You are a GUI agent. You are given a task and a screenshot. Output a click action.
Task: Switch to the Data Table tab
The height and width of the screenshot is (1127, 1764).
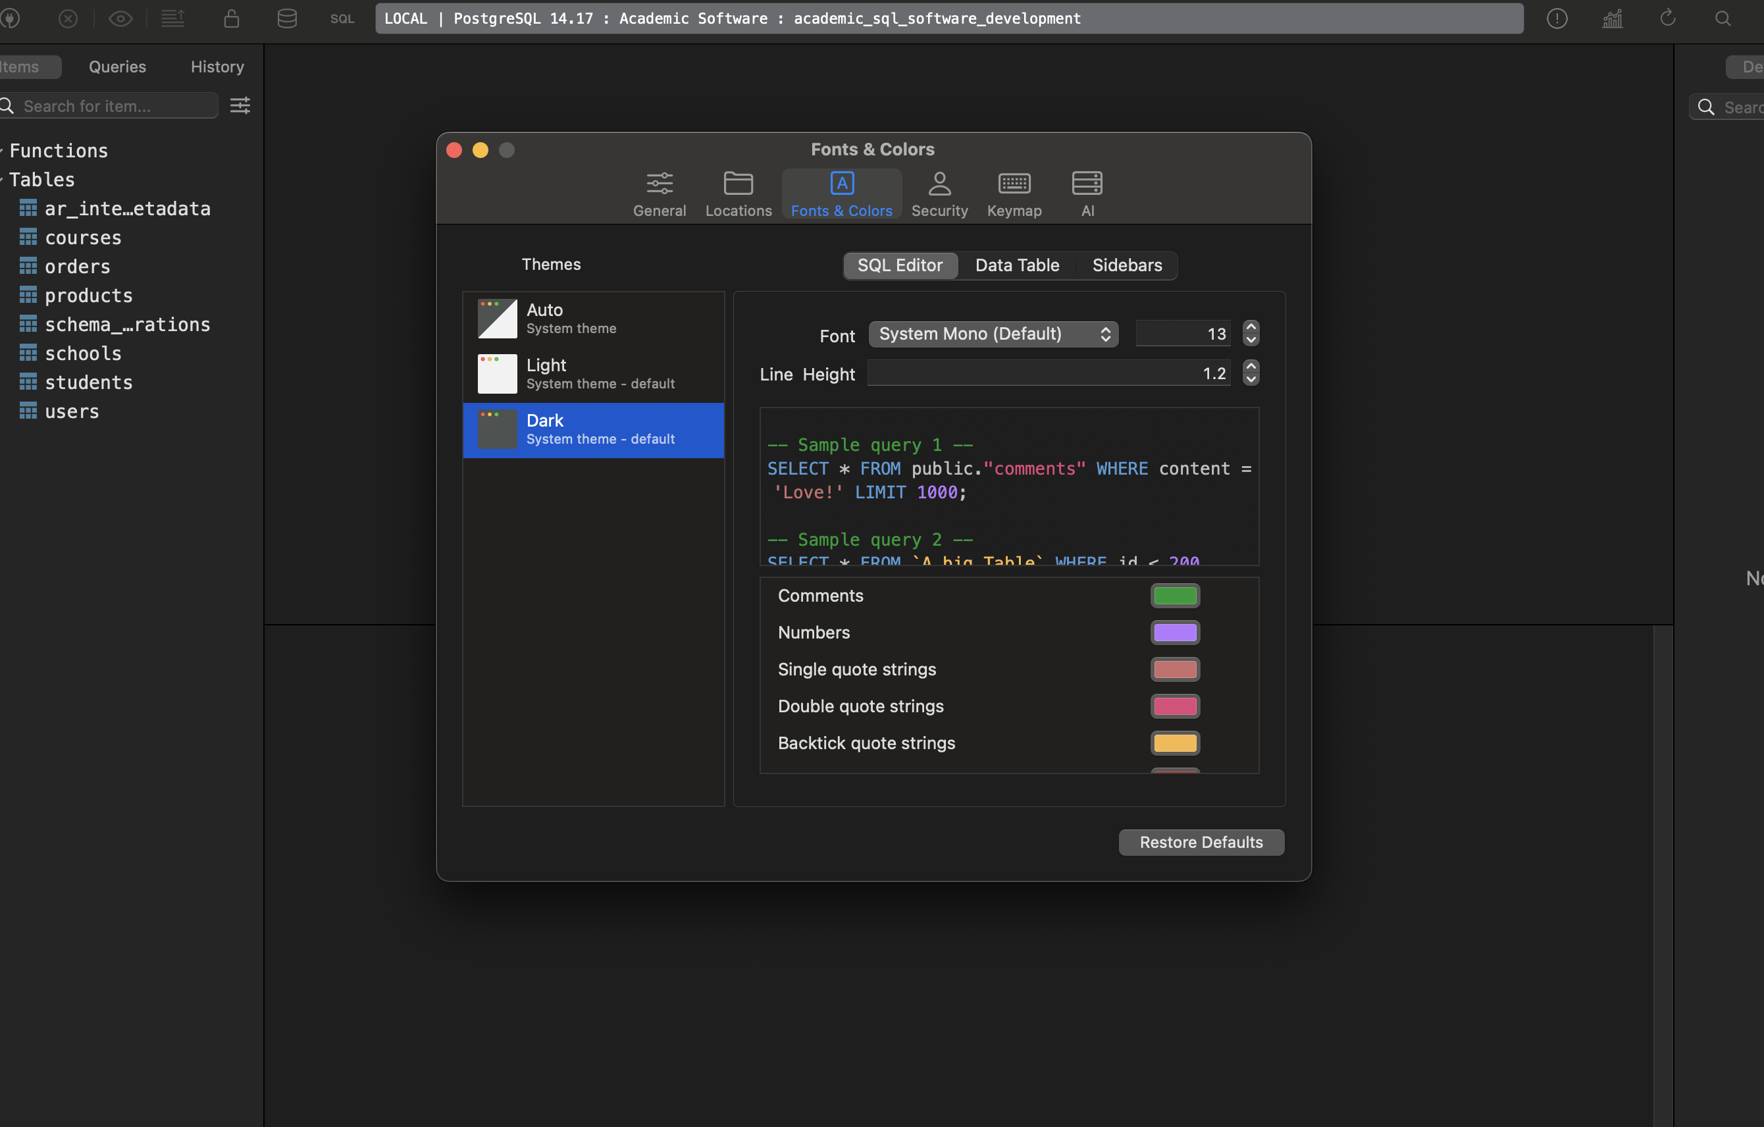click(x=1017, y=265)
